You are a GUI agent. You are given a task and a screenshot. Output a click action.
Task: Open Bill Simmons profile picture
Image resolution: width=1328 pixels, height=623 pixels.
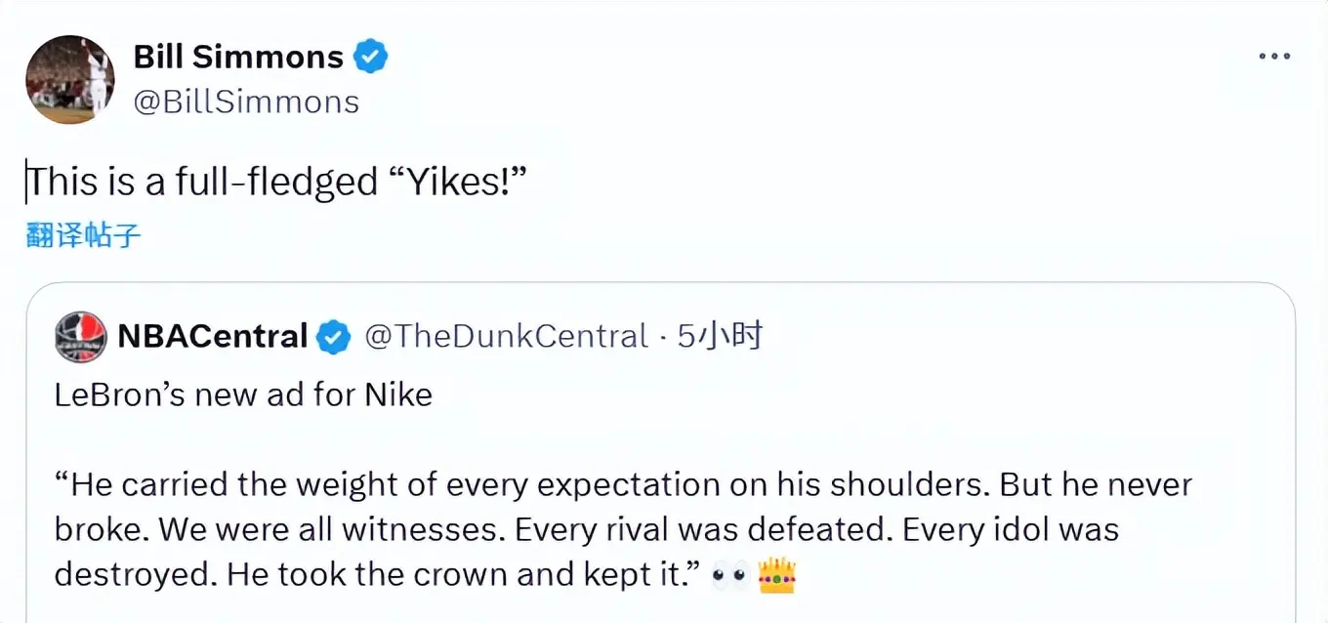69,79
